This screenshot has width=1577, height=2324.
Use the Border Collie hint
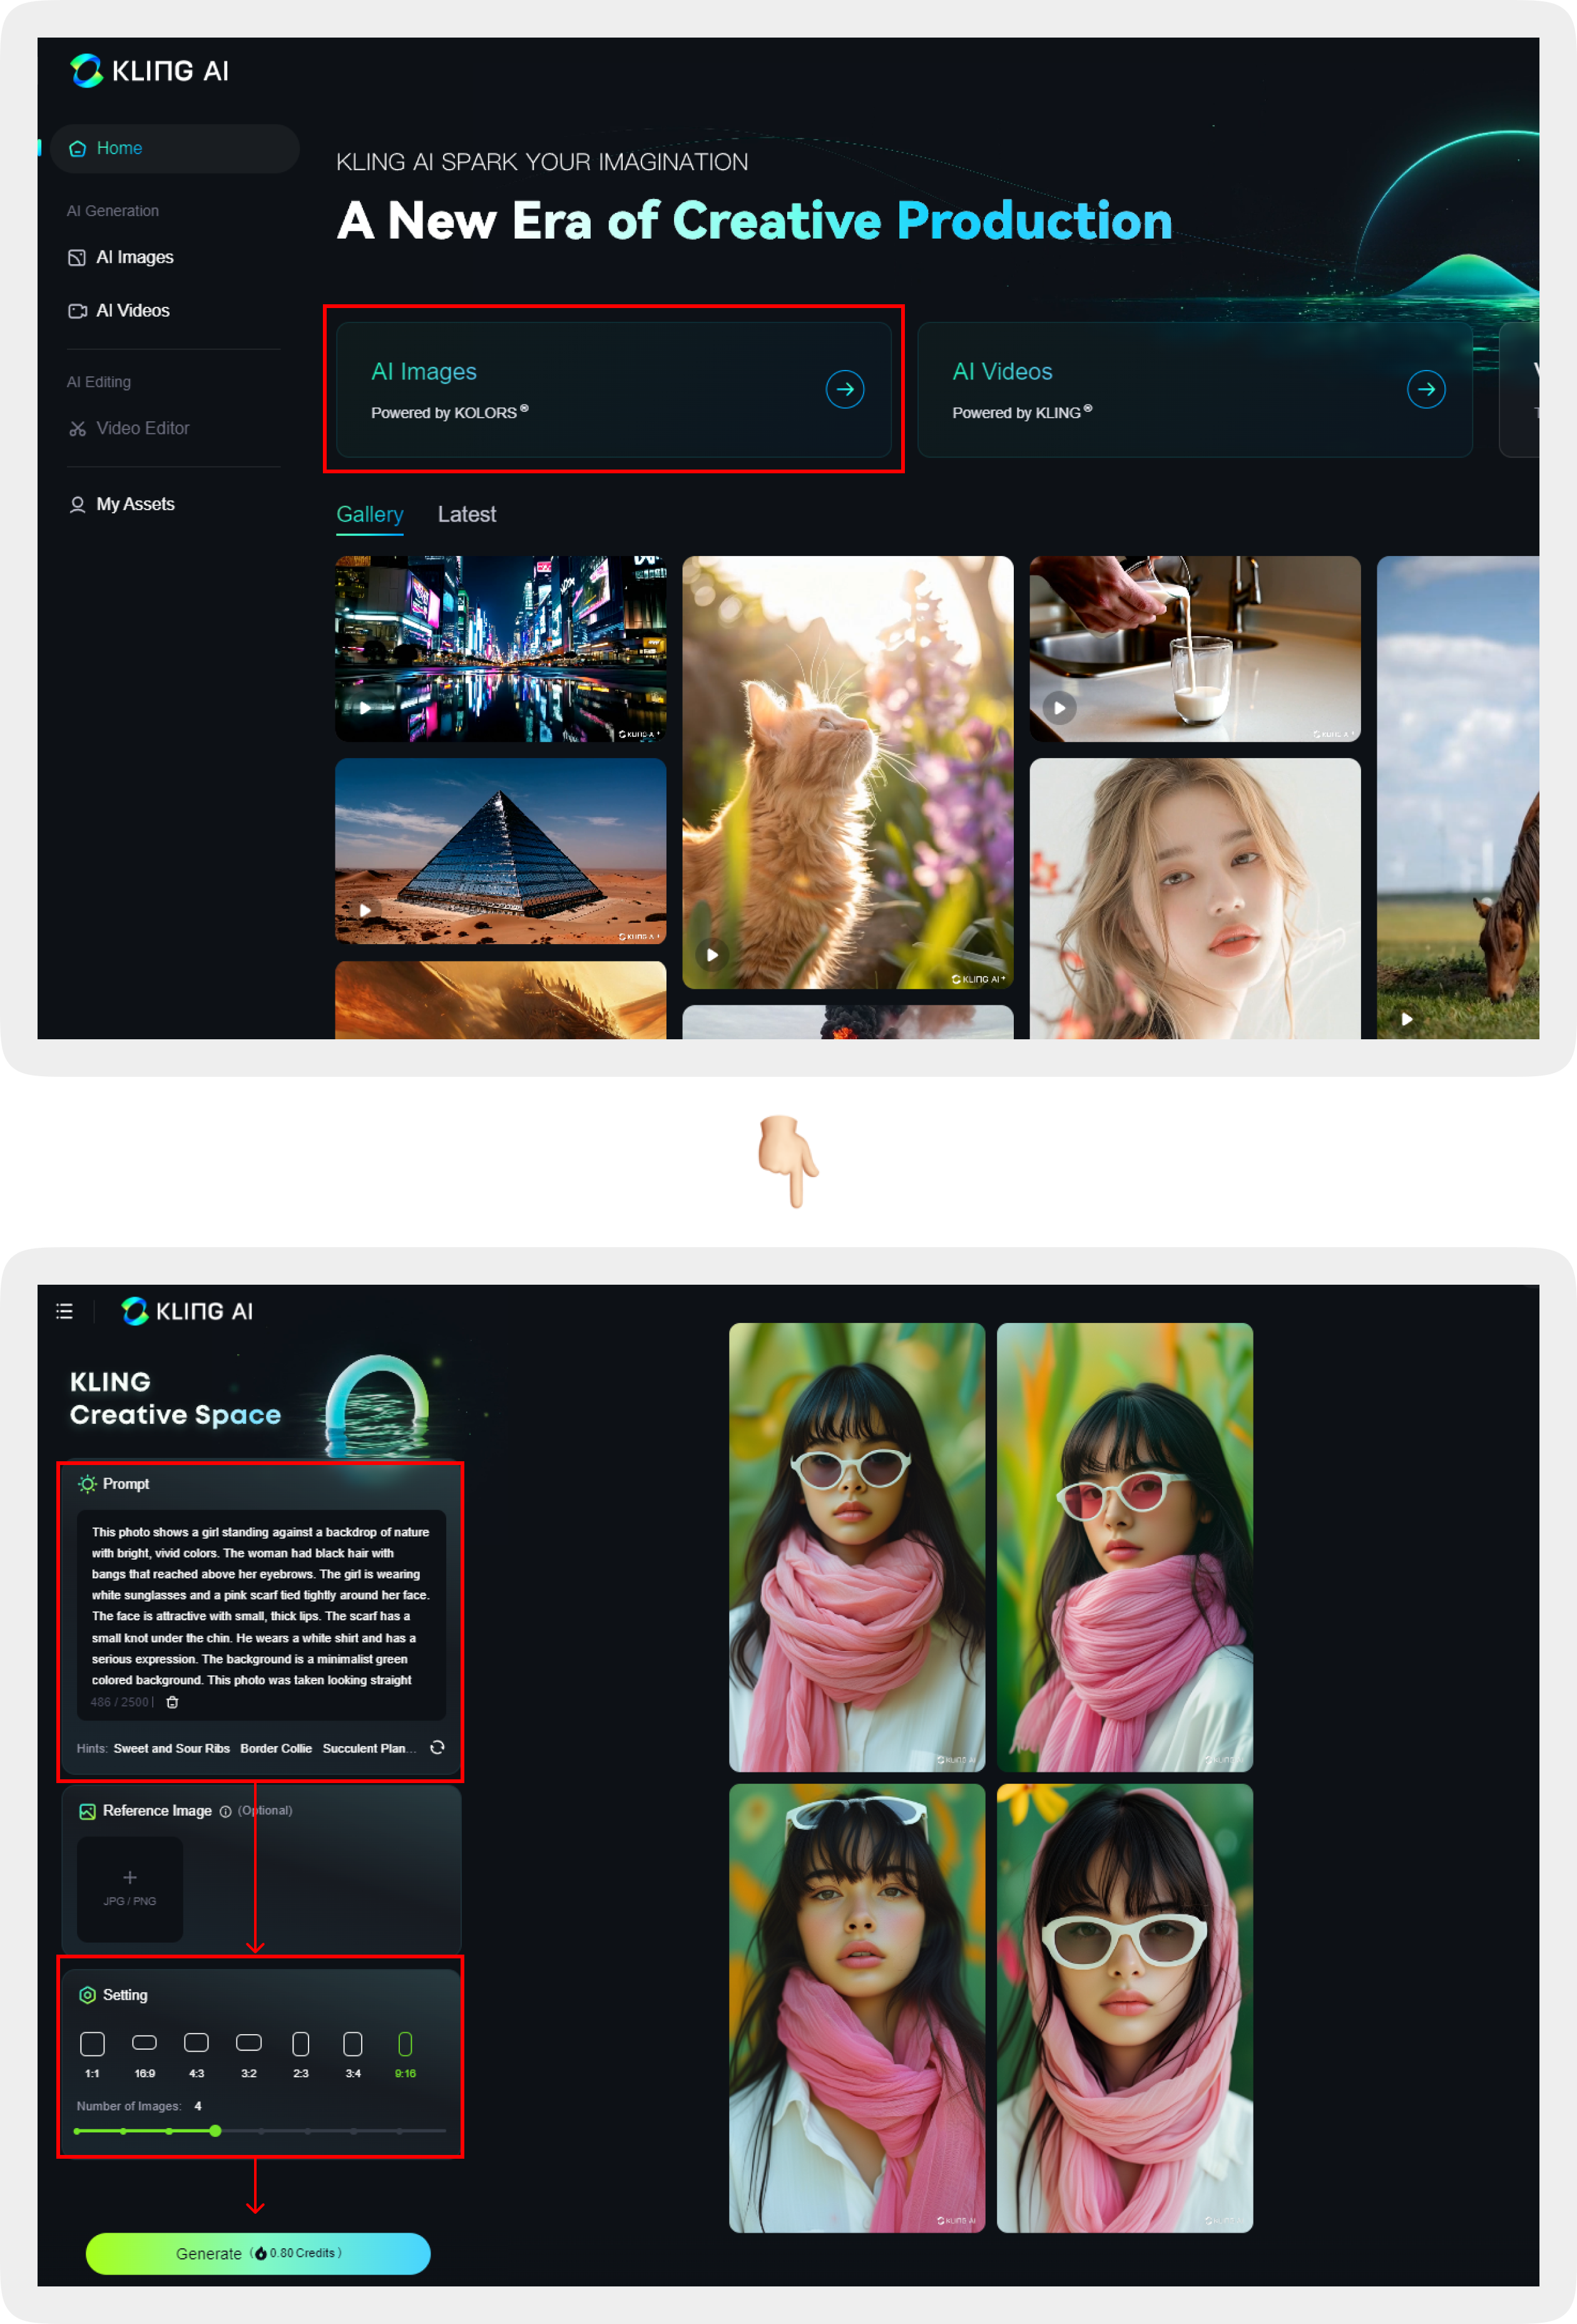coord(276,1748)
